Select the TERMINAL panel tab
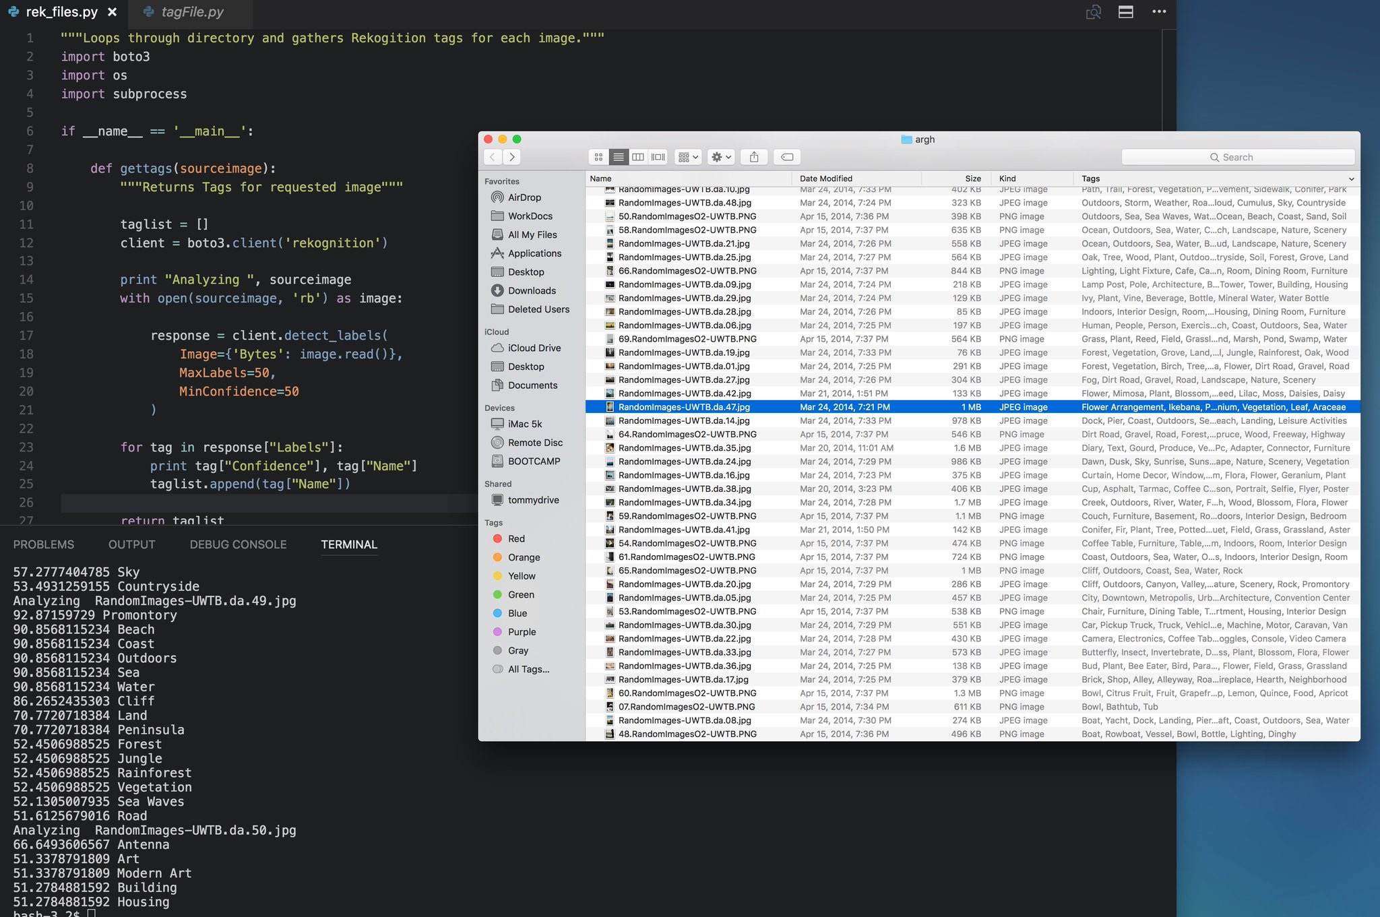Image resolution: width=1380 pixels, height=917 pixels. (x=349, y=544)
